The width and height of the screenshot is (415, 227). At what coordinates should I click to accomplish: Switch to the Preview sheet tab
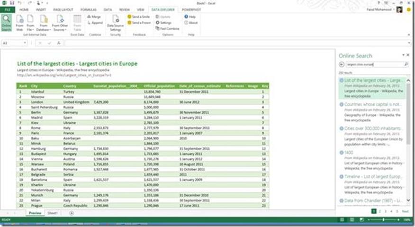(35, 213)
